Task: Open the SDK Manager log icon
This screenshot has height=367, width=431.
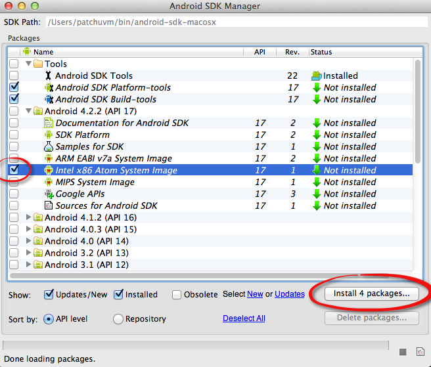Action: pos(420,352)
